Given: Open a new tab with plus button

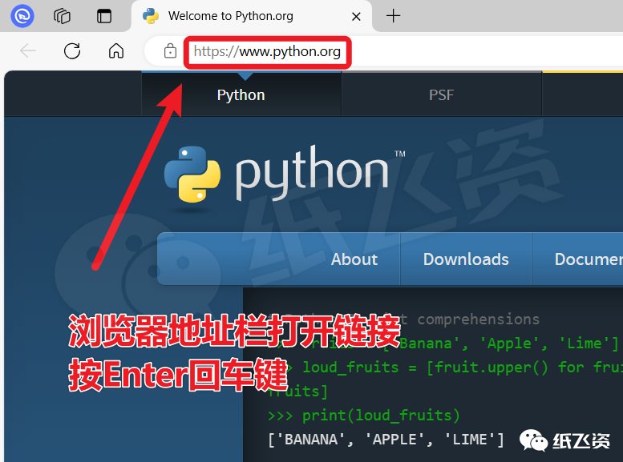Looking at the screenshot, I should [x=393, y=16].
